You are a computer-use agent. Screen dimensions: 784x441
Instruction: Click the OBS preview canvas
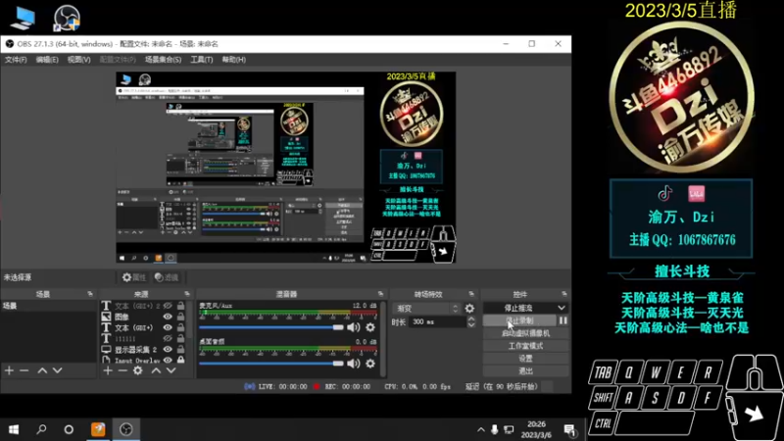(x=285, y=168)
